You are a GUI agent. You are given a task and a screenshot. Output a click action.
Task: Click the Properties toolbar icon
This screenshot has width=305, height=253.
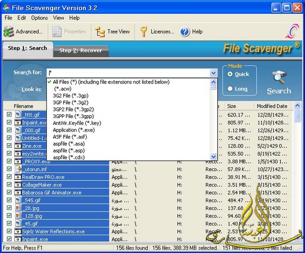pyautogui.click(x=57, y=31)
